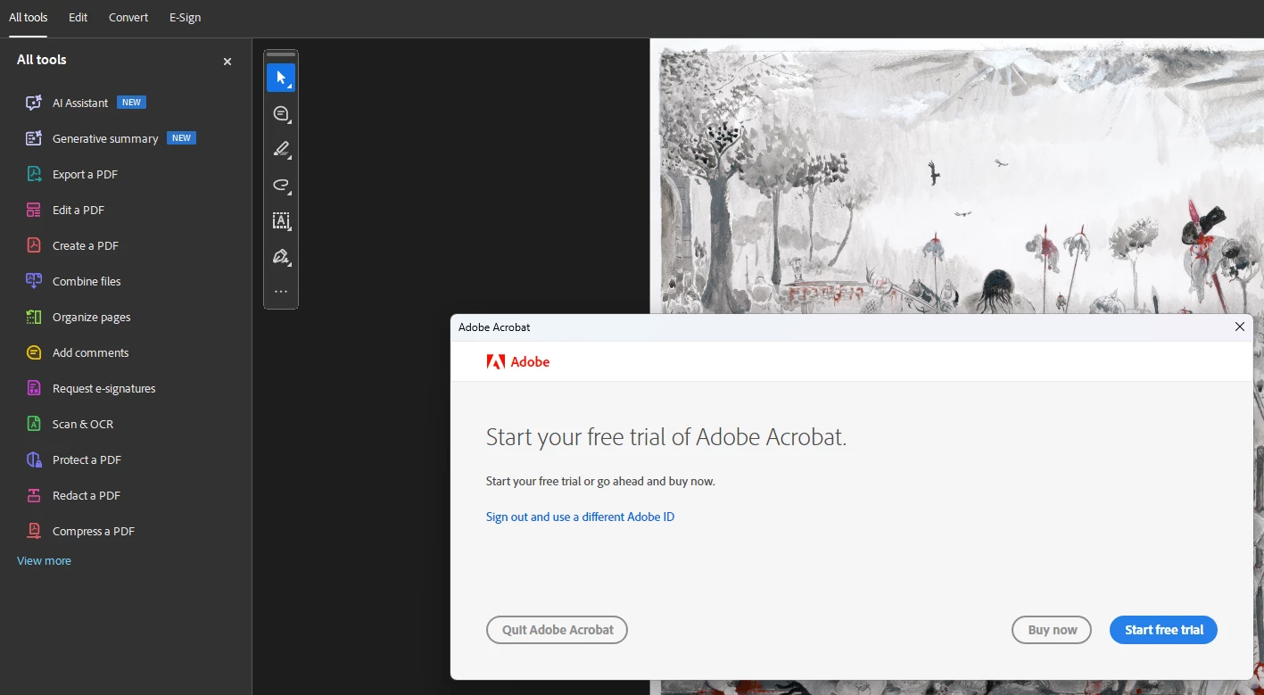The width and height of the screenshot is (1264, 695).
Task: Click the Scan & OCR label
Action: click(x=83, y=424)
